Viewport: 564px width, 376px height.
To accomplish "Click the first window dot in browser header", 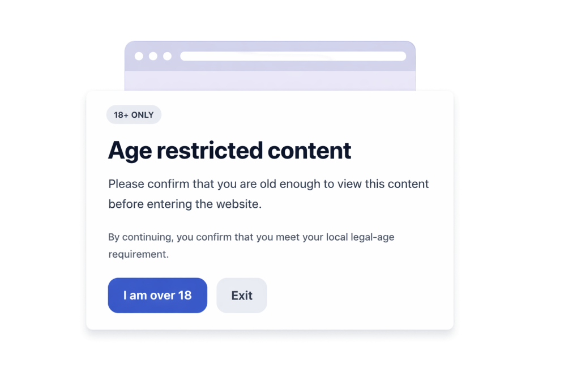I will click(139, 56).
